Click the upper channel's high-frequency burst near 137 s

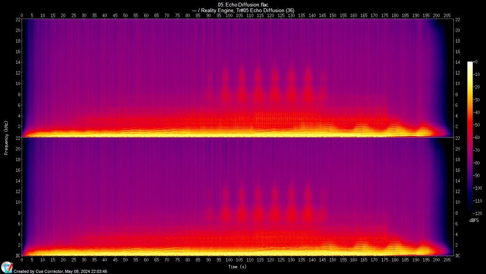point(308,82)
